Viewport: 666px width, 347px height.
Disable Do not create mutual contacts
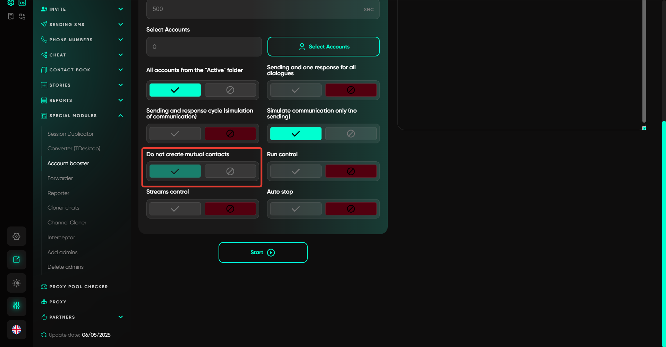click(230, 171)
